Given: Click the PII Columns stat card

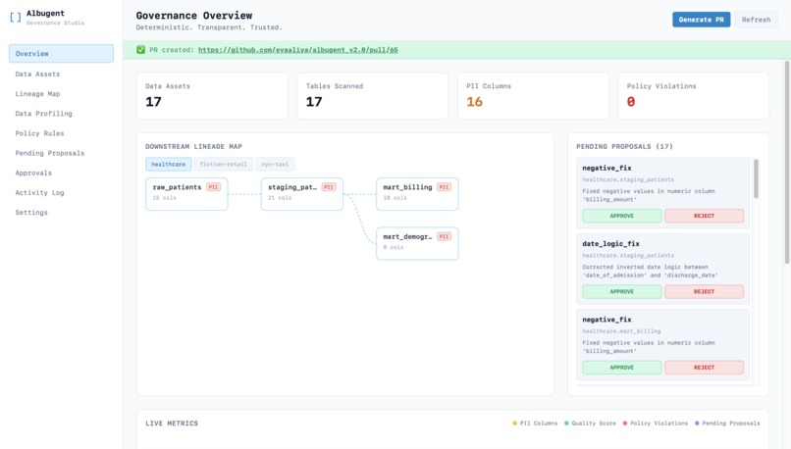Looking at the screenshot, I should [533, 96].
